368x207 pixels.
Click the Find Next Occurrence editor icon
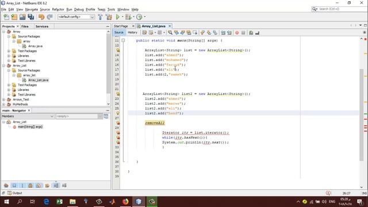(x=183, y=33)
